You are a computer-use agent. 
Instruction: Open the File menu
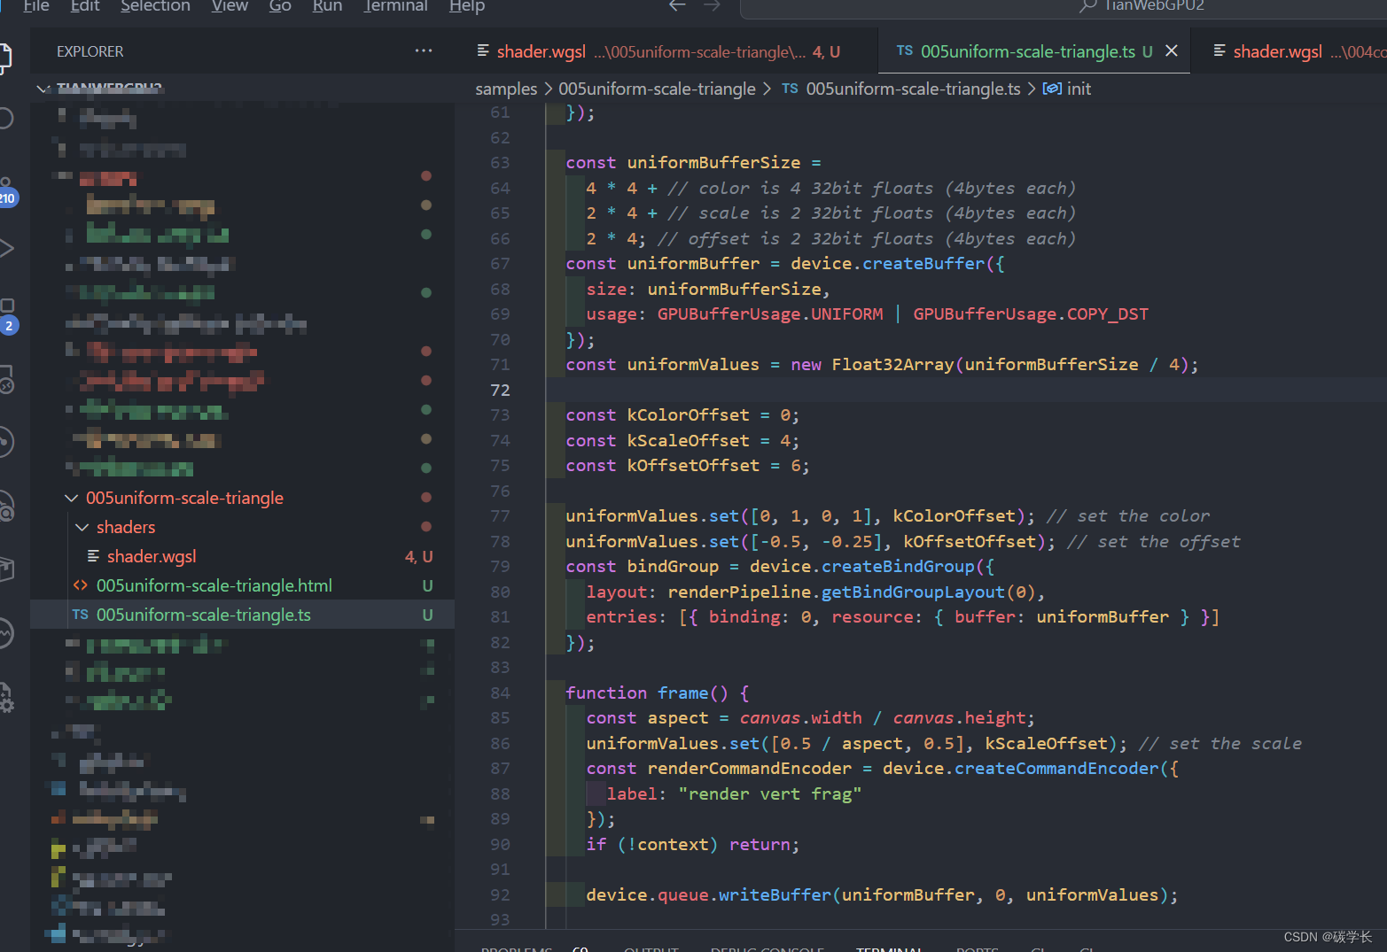(36, 6)
